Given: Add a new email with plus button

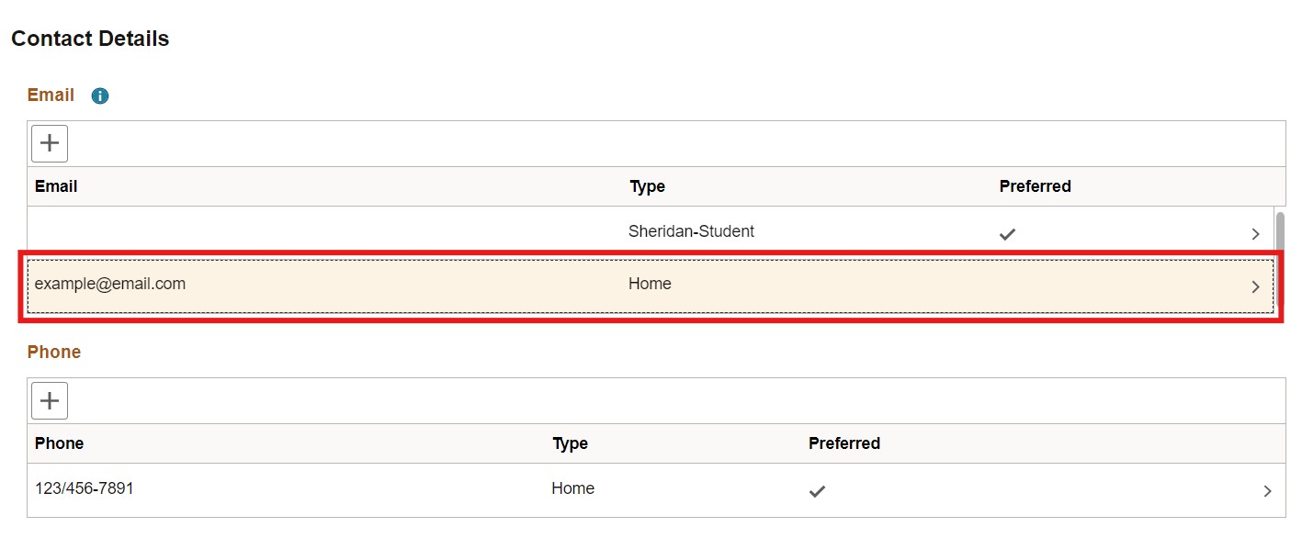Looking at the screenshot, I should pyautogui.click(x=50, y=143).
